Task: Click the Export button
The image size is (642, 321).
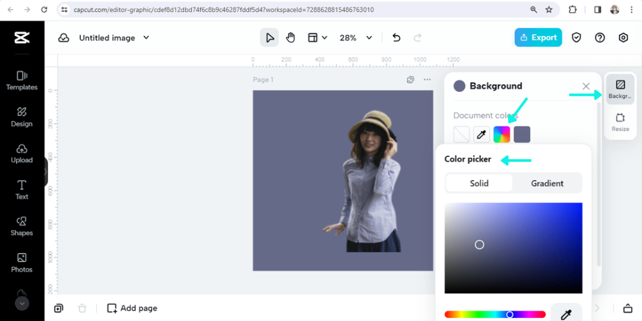Action: 538,37
